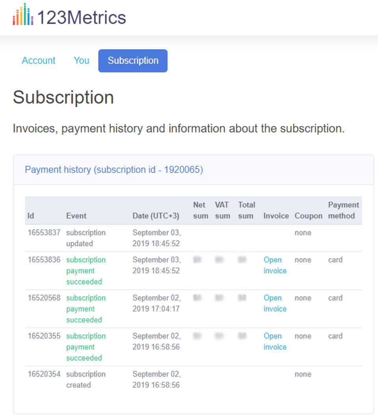Click coupon 'none' in row 16553837
The image size is (378, 418).
pos(303,232)
